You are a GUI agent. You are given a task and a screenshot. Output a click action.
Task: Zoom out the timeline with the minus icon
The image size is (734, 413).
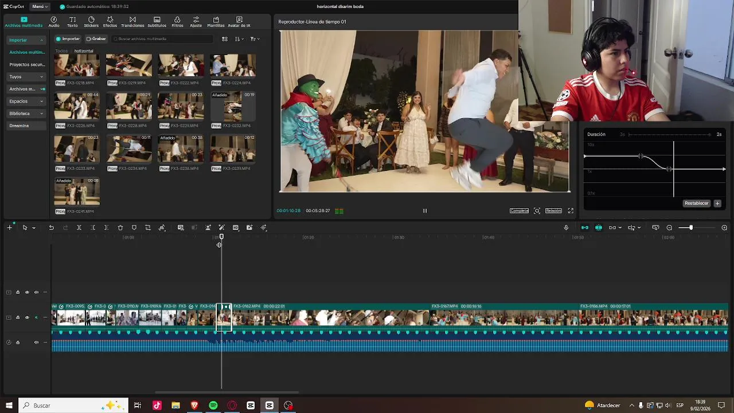(669, 228)
